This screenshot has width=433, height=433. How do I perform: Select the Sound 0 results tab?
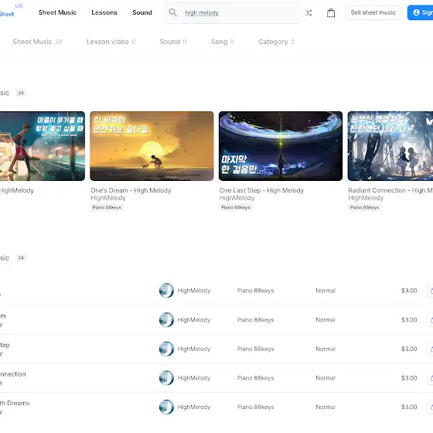click(x=173, y=42)
